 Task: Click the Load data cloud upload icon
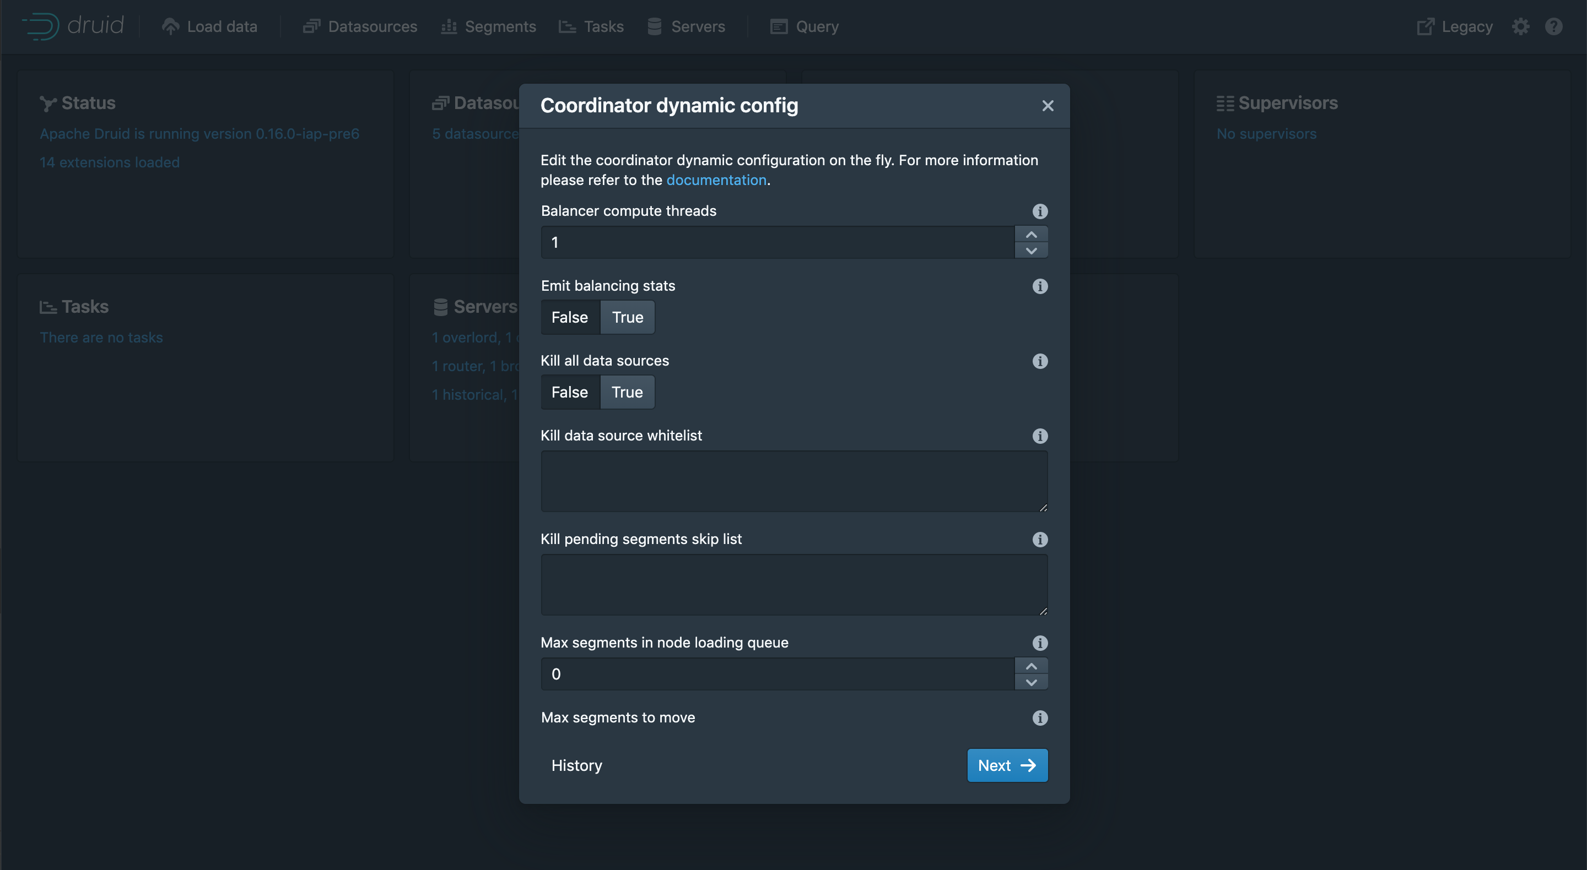(171, 26)
